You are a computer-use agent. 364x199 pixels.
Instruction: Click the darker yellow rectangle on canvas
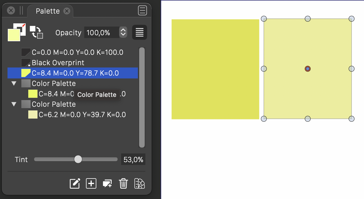tap(215, 69)
